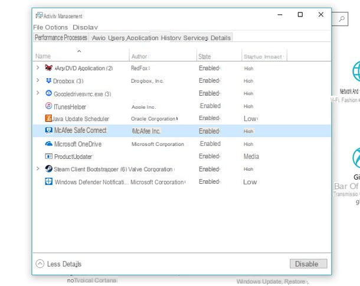
Task: Open Network globe icon in Settings window
Action: pos(356,71)
